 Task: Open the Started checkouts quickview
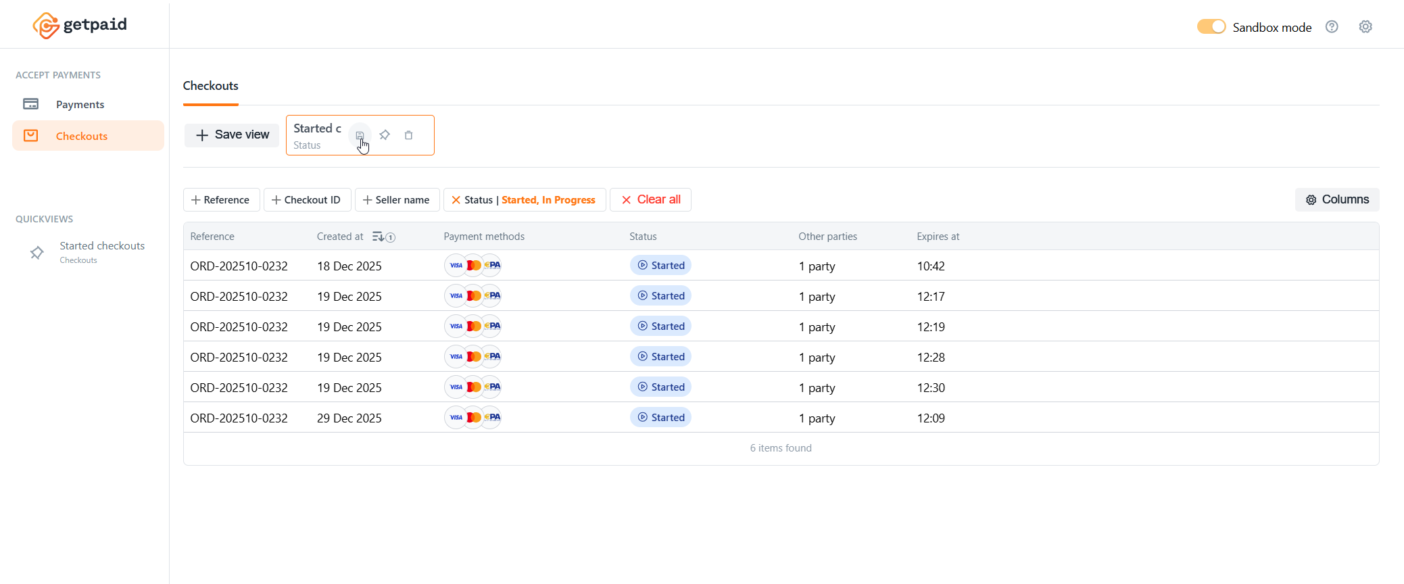(102, 252)
